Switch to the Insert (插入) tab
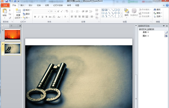This screenshot has height=108, width=169. 22,5
